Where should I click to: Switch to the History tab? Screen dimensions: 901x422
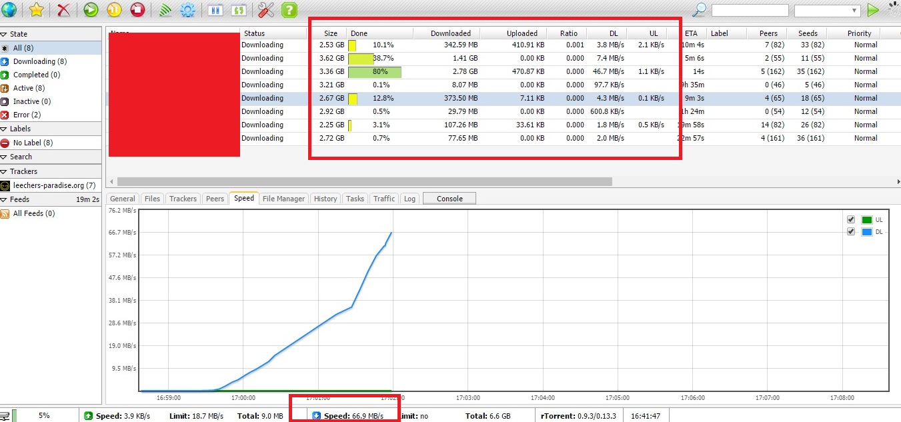pos(325,199)
